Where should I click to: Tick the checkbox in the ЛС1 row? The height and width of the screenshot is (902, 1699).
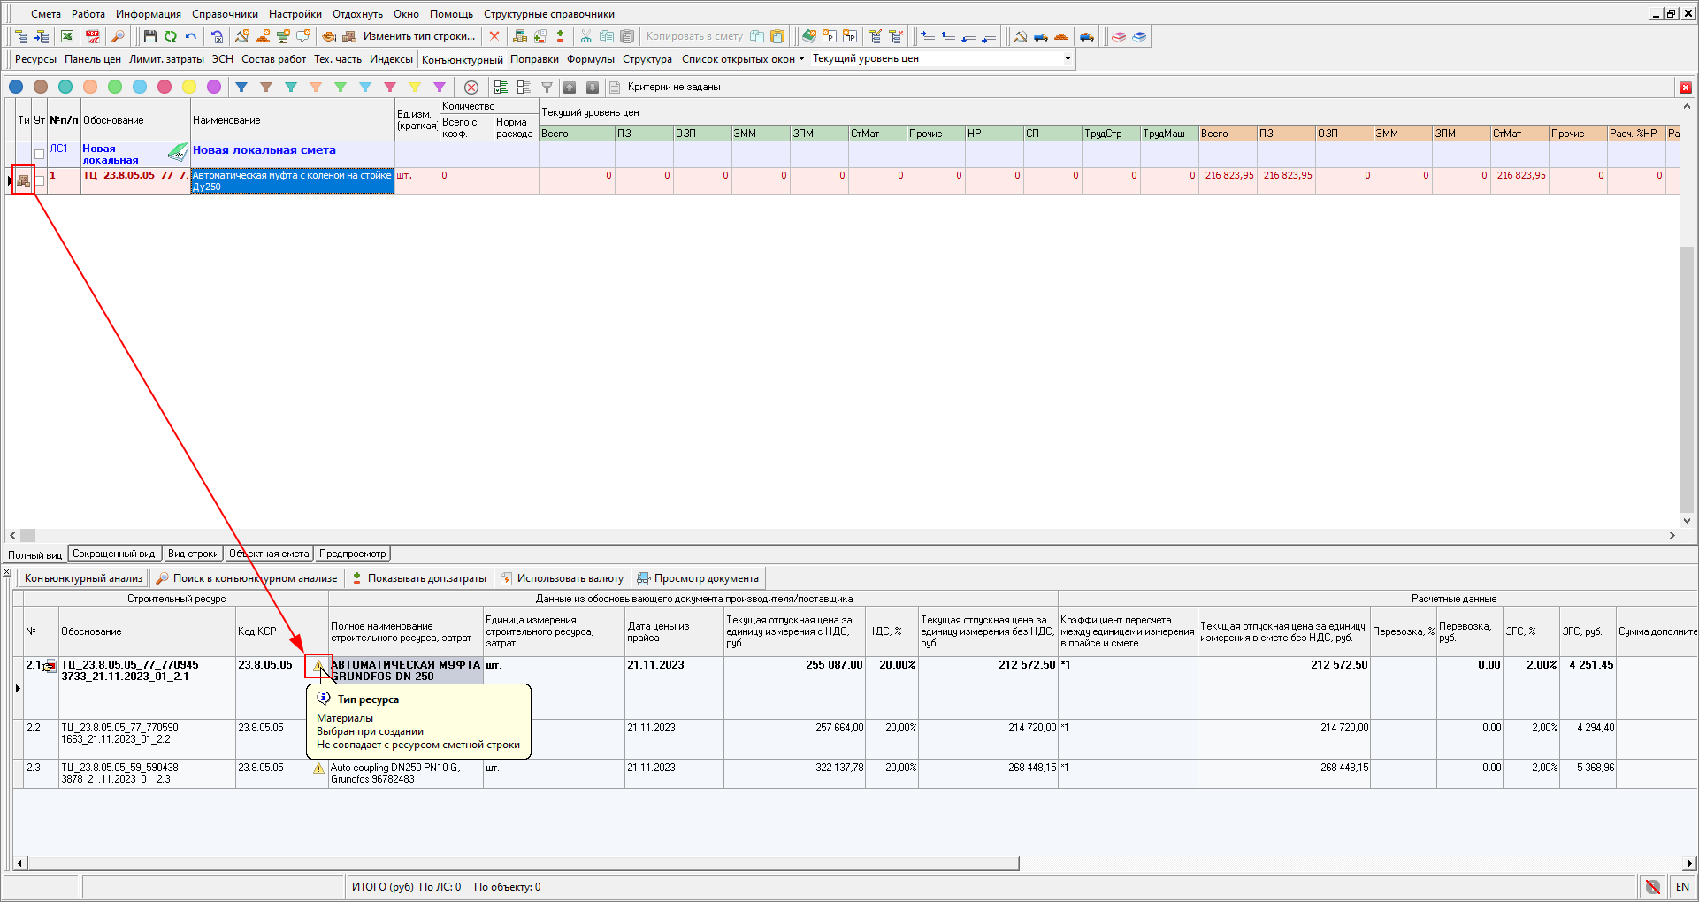coord(40,154)
